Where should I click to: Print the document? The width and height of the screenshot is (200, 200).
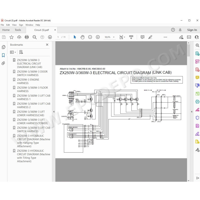pos(27,37)
